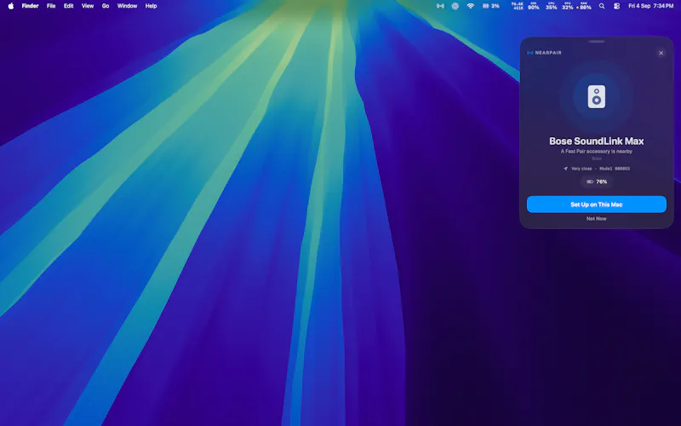681x426 pixels.
Task: Open the Edit menu
Action: (x=68, y=6)
